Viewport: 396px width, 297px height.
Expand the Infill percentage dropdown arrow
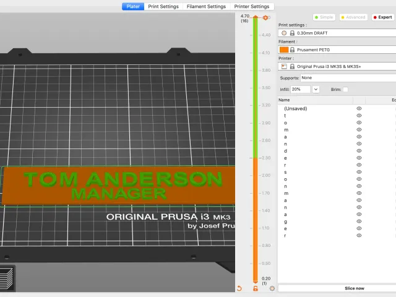click(x=316, y=89)
